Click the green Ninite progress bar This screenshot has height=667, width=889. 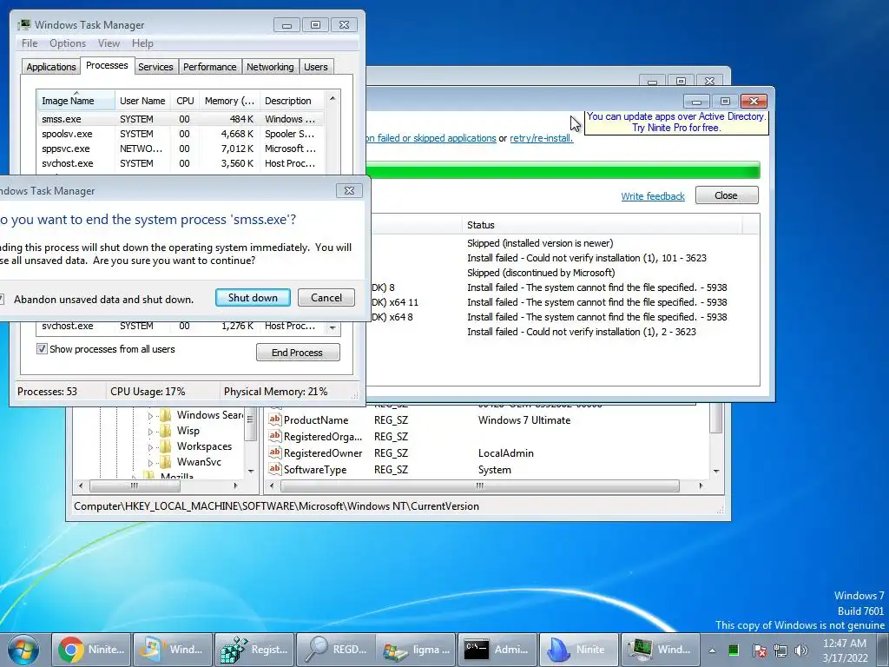point(563,170)
